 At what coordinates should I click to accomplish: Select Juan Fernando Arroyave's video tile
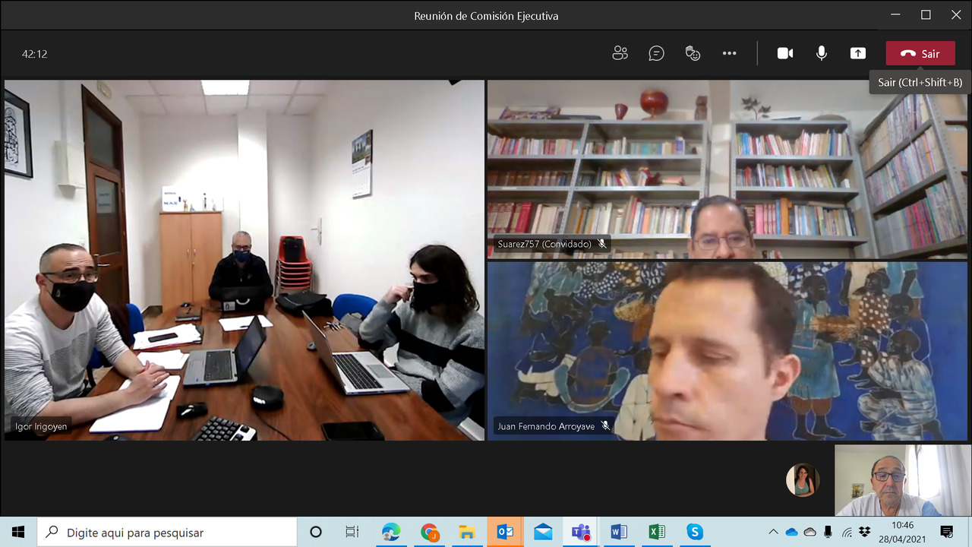pos(727,351)
